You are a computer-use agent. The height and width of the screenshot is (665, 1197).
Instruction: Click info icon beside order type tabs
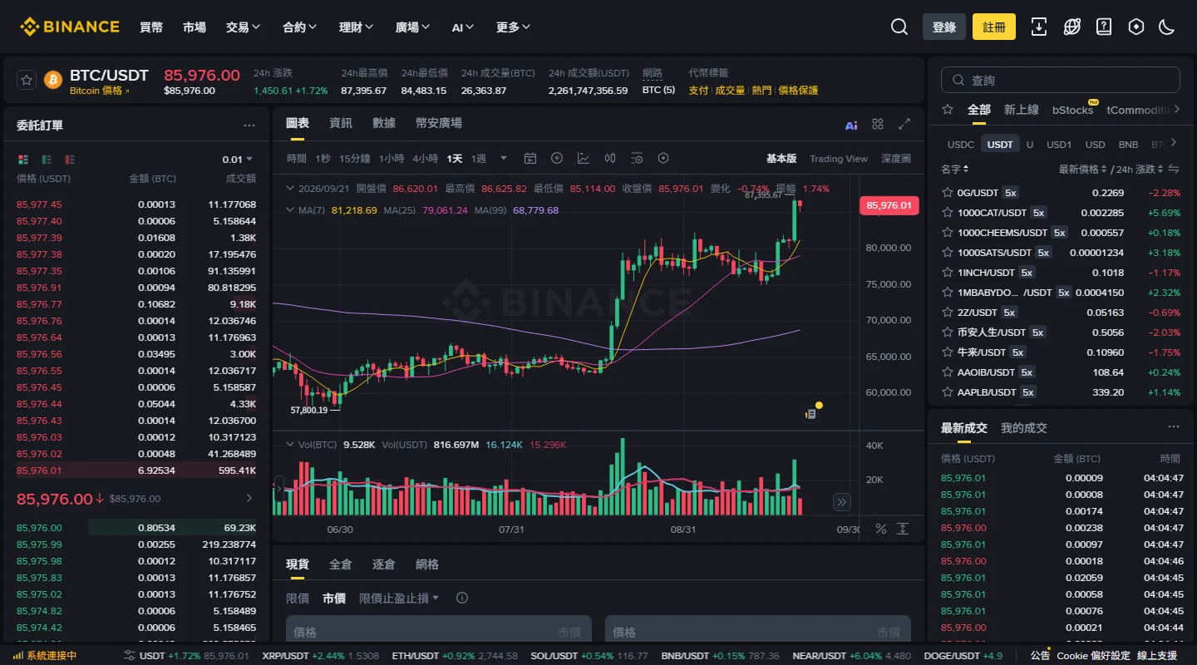(462, 598)
